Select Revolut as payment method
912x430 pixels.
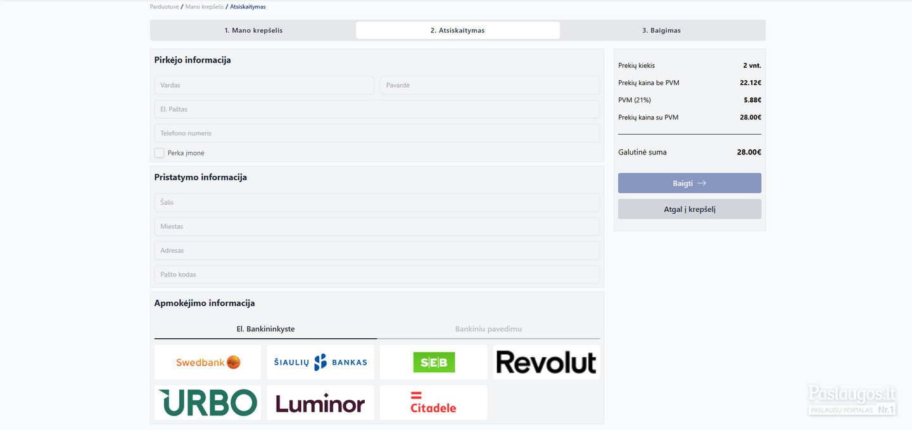(546, 362)
